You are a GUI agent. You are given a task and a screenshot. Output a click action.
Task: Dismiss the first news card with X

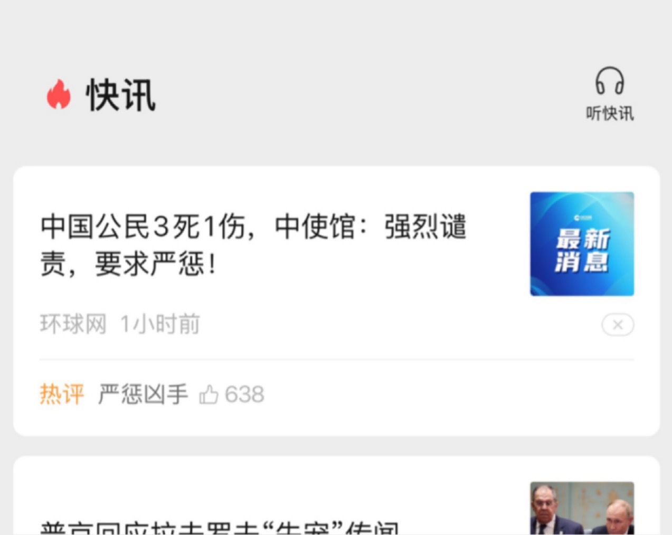618,325
